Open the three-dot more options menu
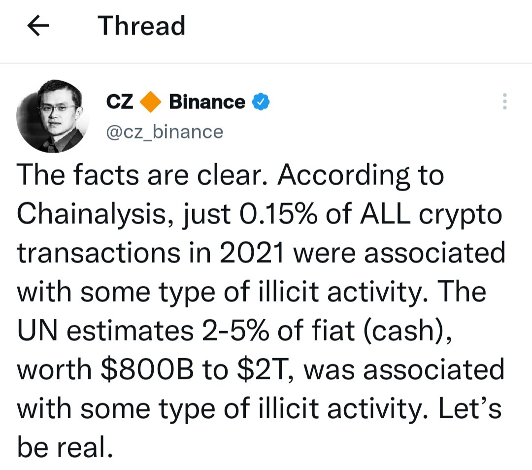 tap(505, 101)
